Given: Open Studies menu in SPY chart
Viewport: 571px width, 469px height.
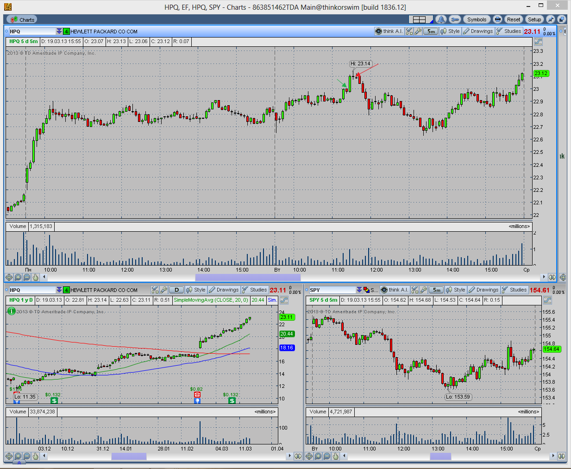Looking at the screenshot, I should click(514, 290).
